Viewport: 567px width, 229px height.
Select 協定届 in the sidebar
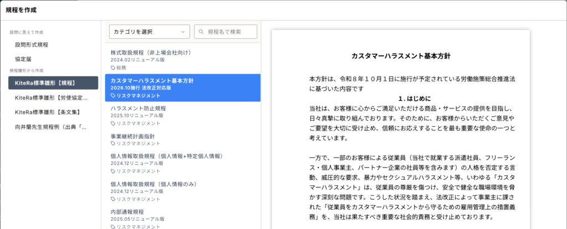click(24, 59)
